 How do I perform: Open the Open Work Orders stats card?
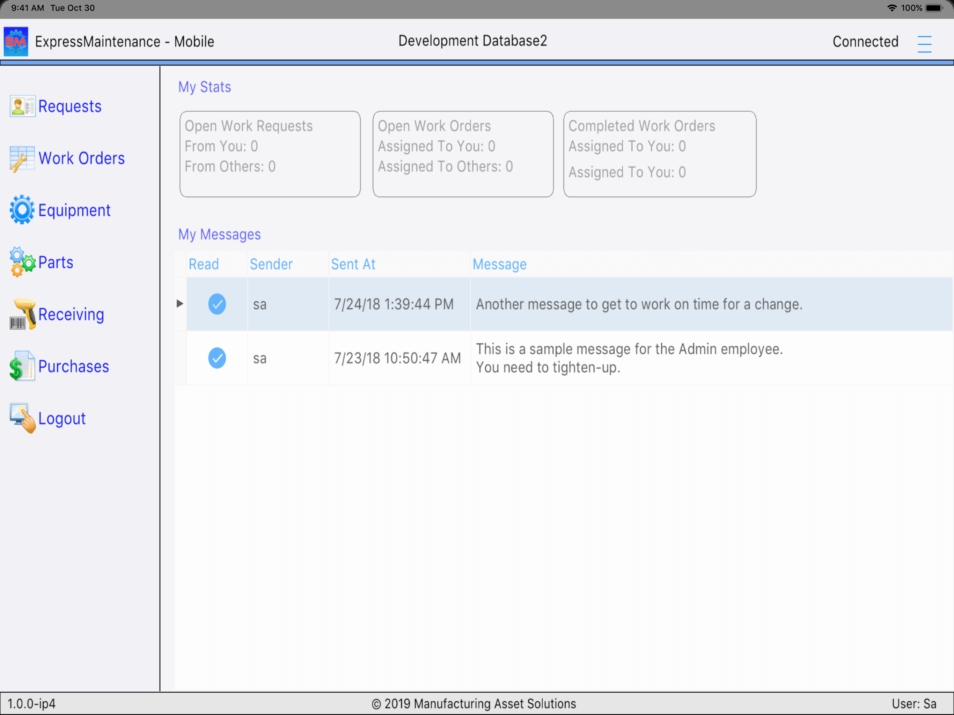(463, 154)
